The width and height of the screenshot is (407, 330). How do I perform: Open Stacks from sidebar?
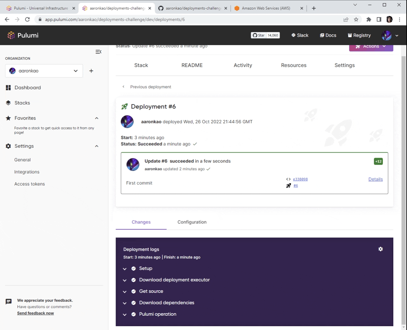tap(22, 103)
